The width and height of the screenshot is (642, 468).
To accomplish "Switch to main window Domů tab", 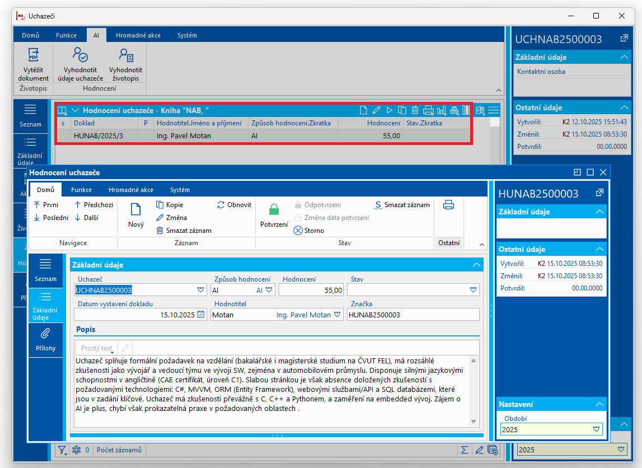I will coord(31,35).
